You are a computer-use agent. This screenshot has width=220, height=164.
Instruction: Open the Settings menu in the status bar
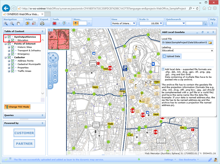pos(169,159)
